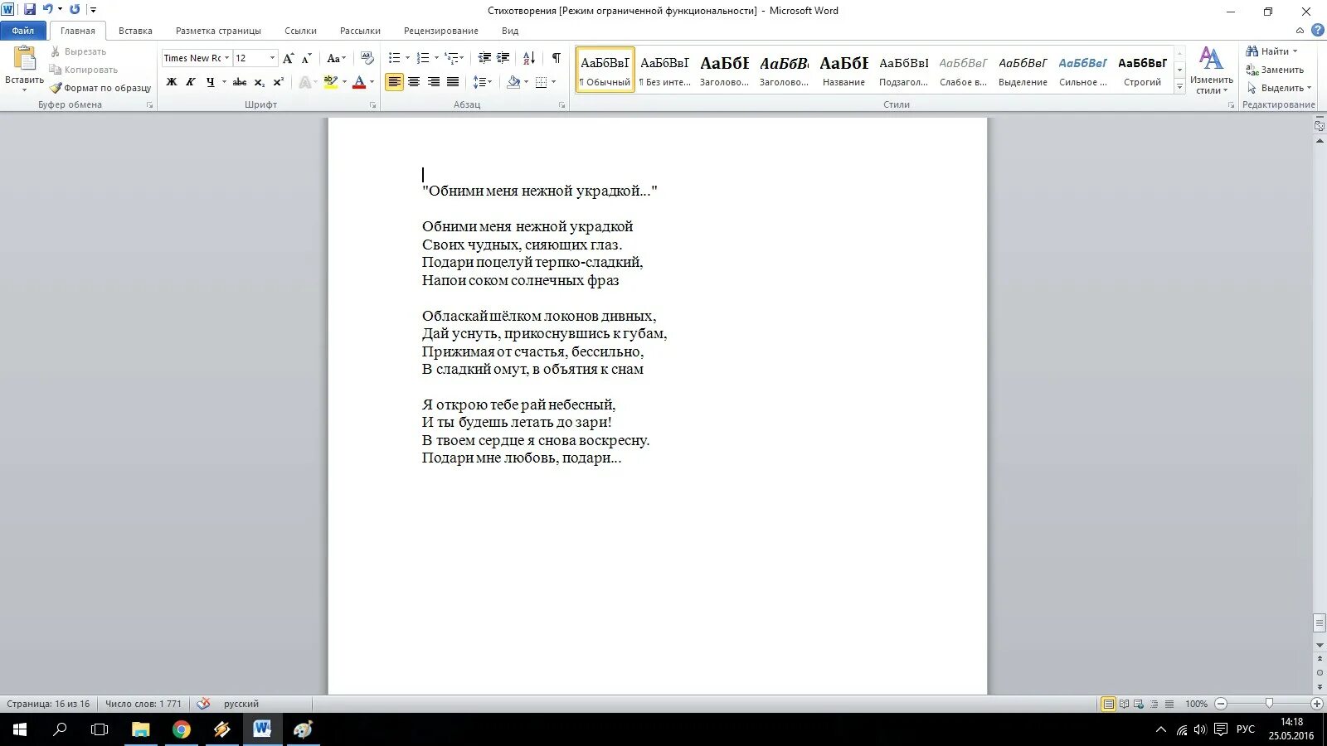Switch to the Вставка ribbon tab
The height and width of the screenshot is (746, 1327).
pyautogui.click(x=135, y=31)
